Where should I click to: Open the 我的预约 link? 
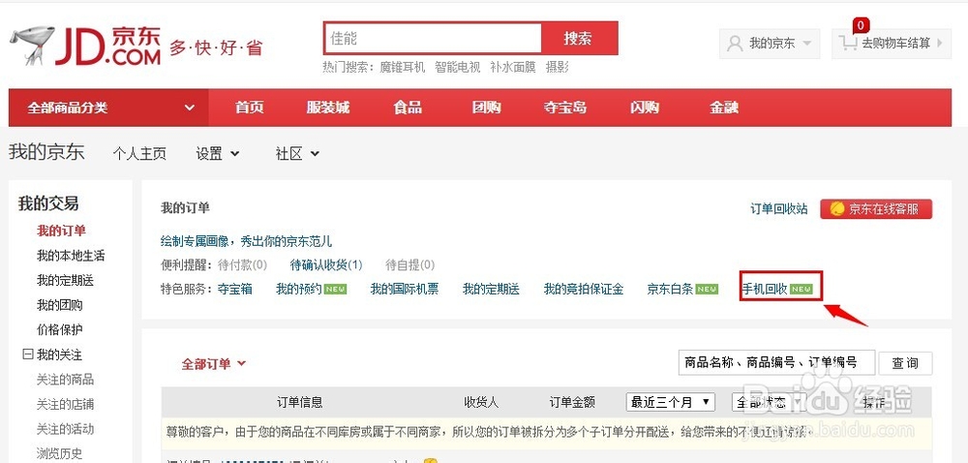point(299,289)
